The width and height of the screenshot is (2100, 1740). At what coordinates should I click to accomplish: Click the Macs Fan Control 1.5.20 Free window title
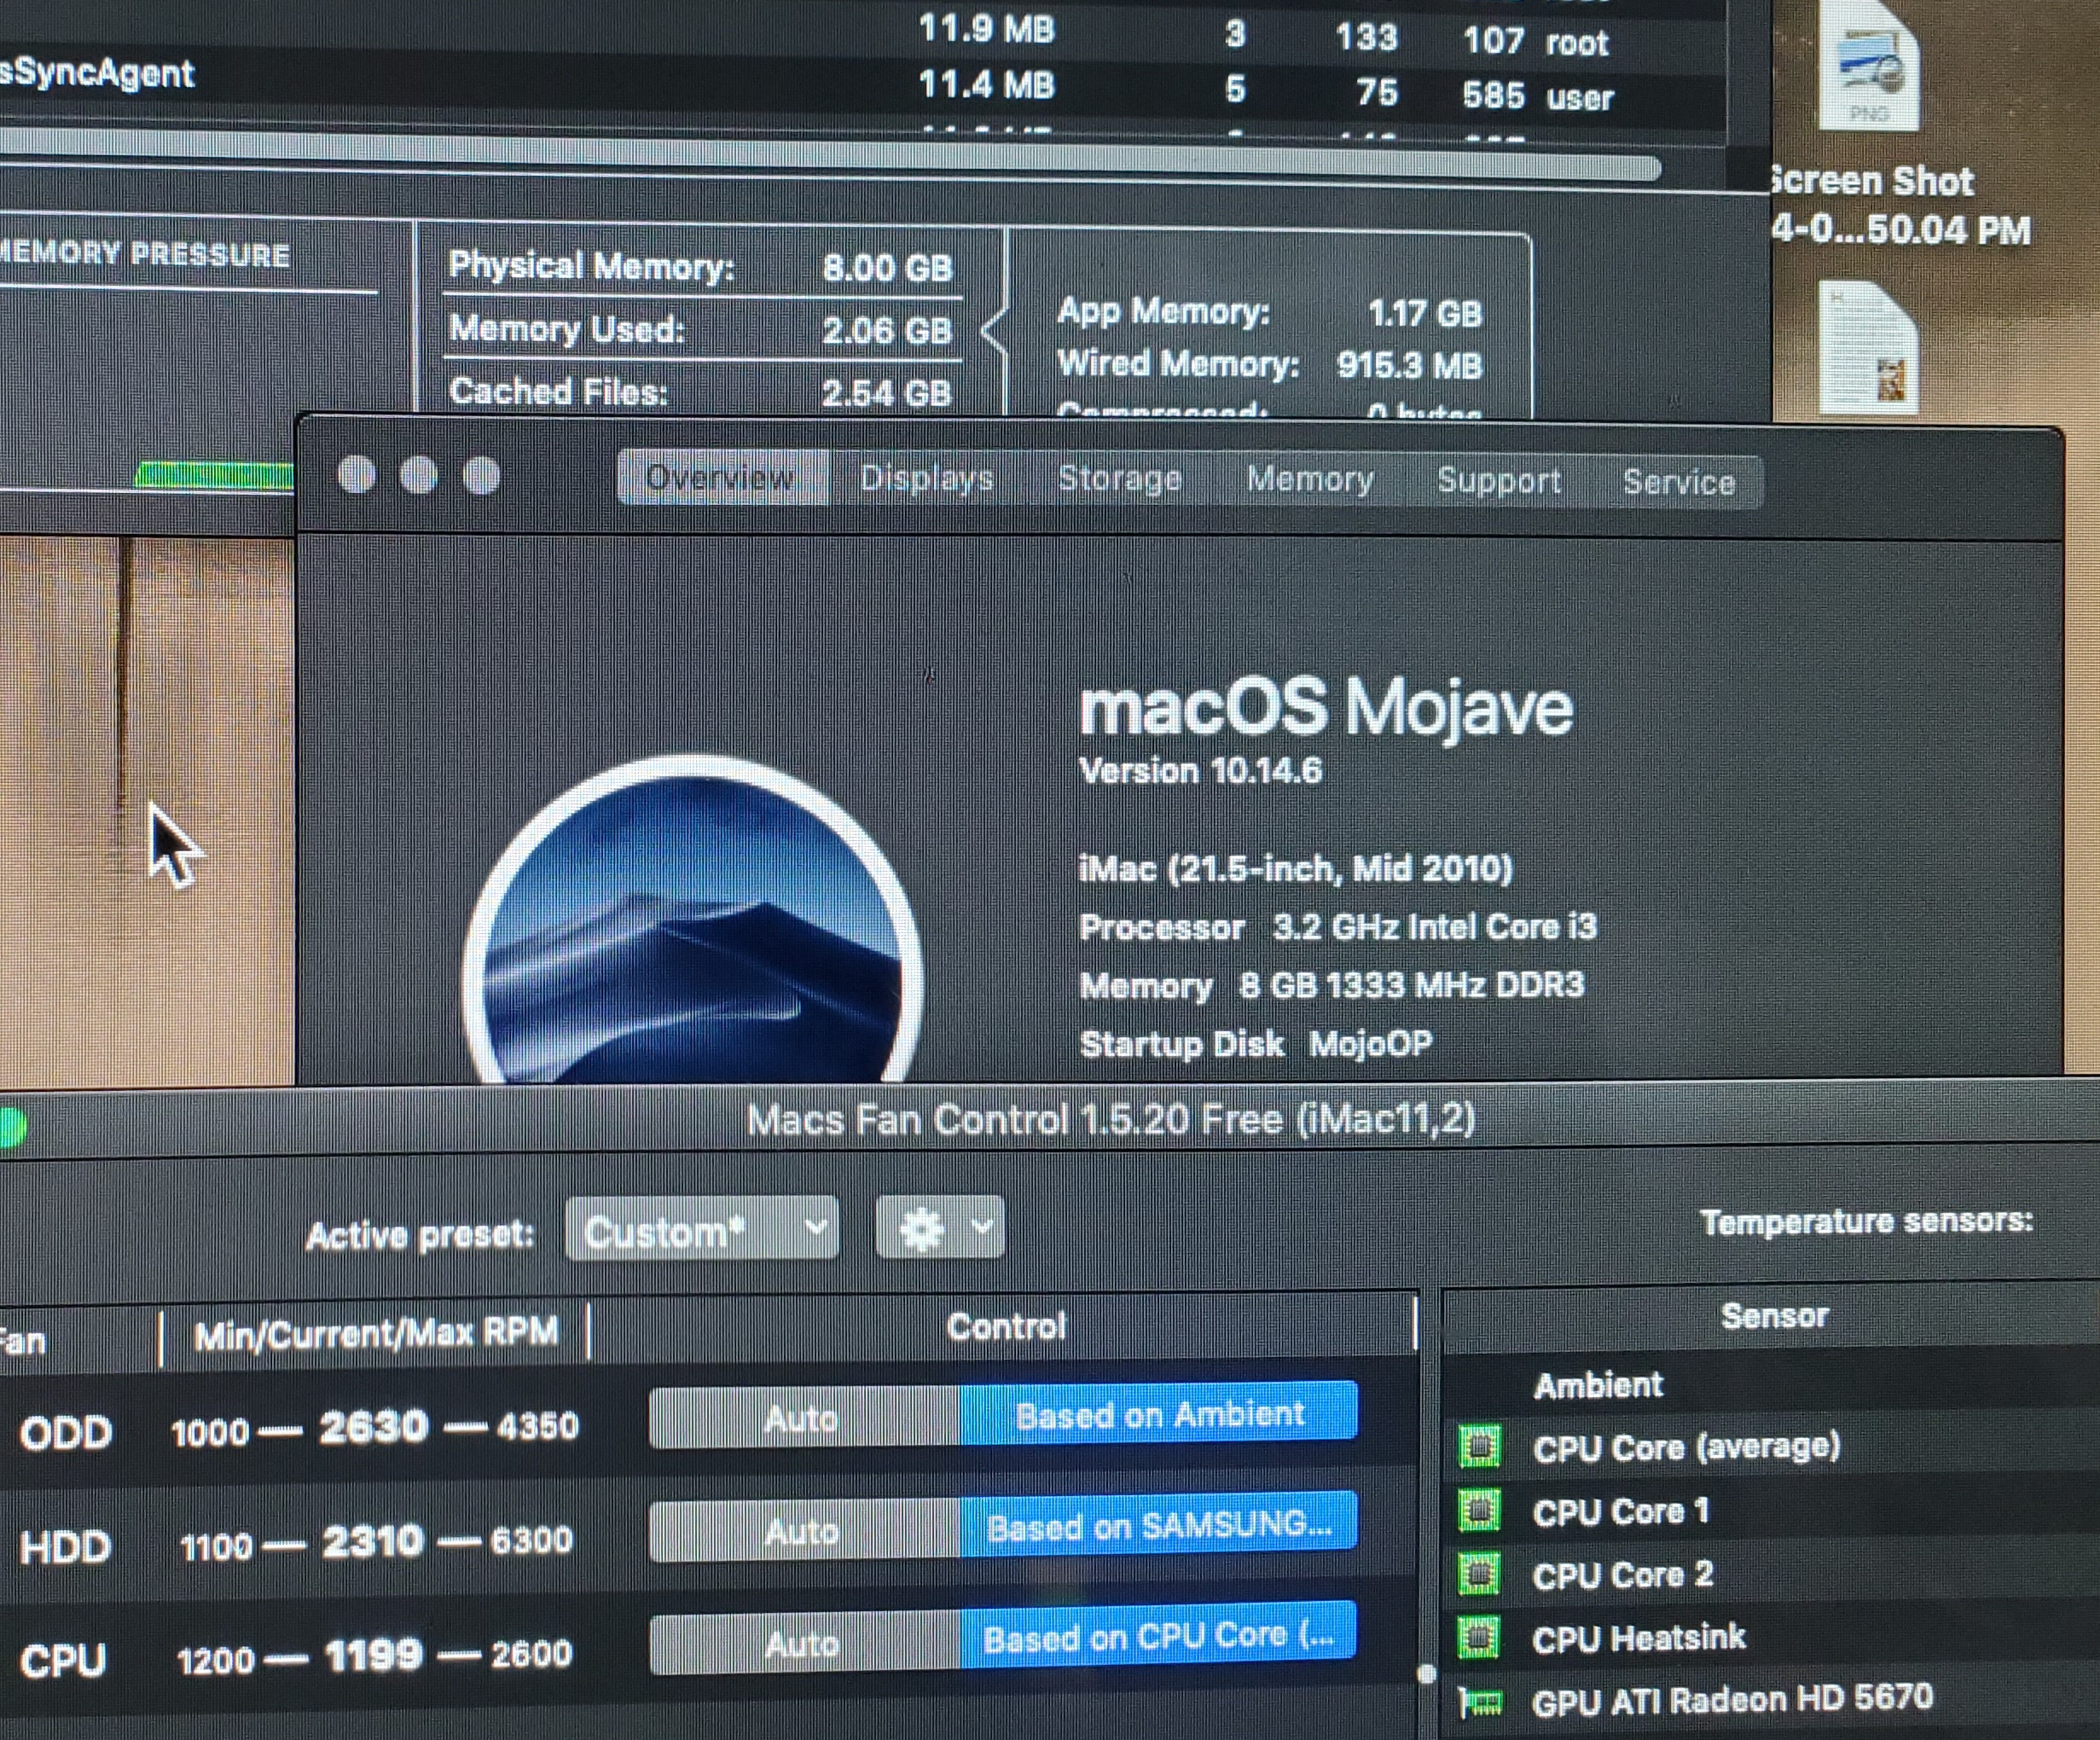pos(1110,1119)
